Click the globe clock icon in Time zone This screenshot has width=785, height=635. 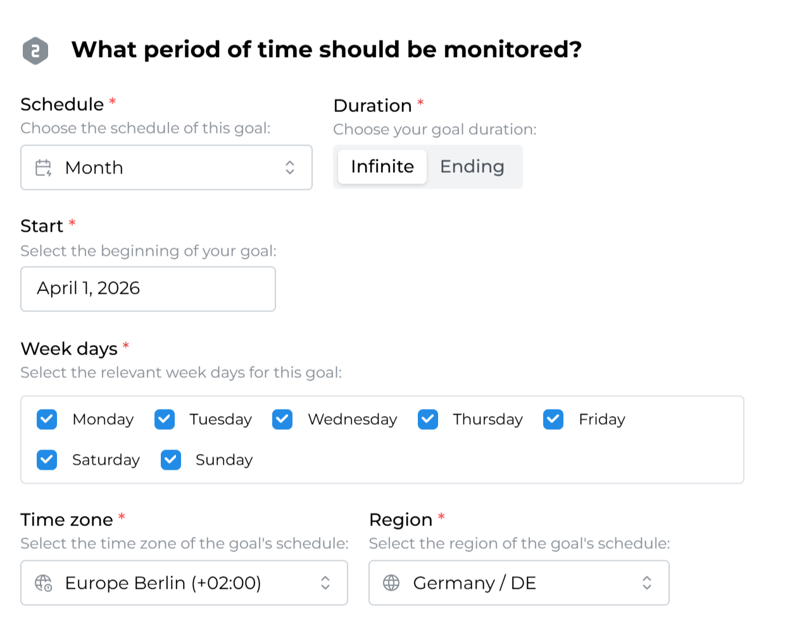point(44,583)
